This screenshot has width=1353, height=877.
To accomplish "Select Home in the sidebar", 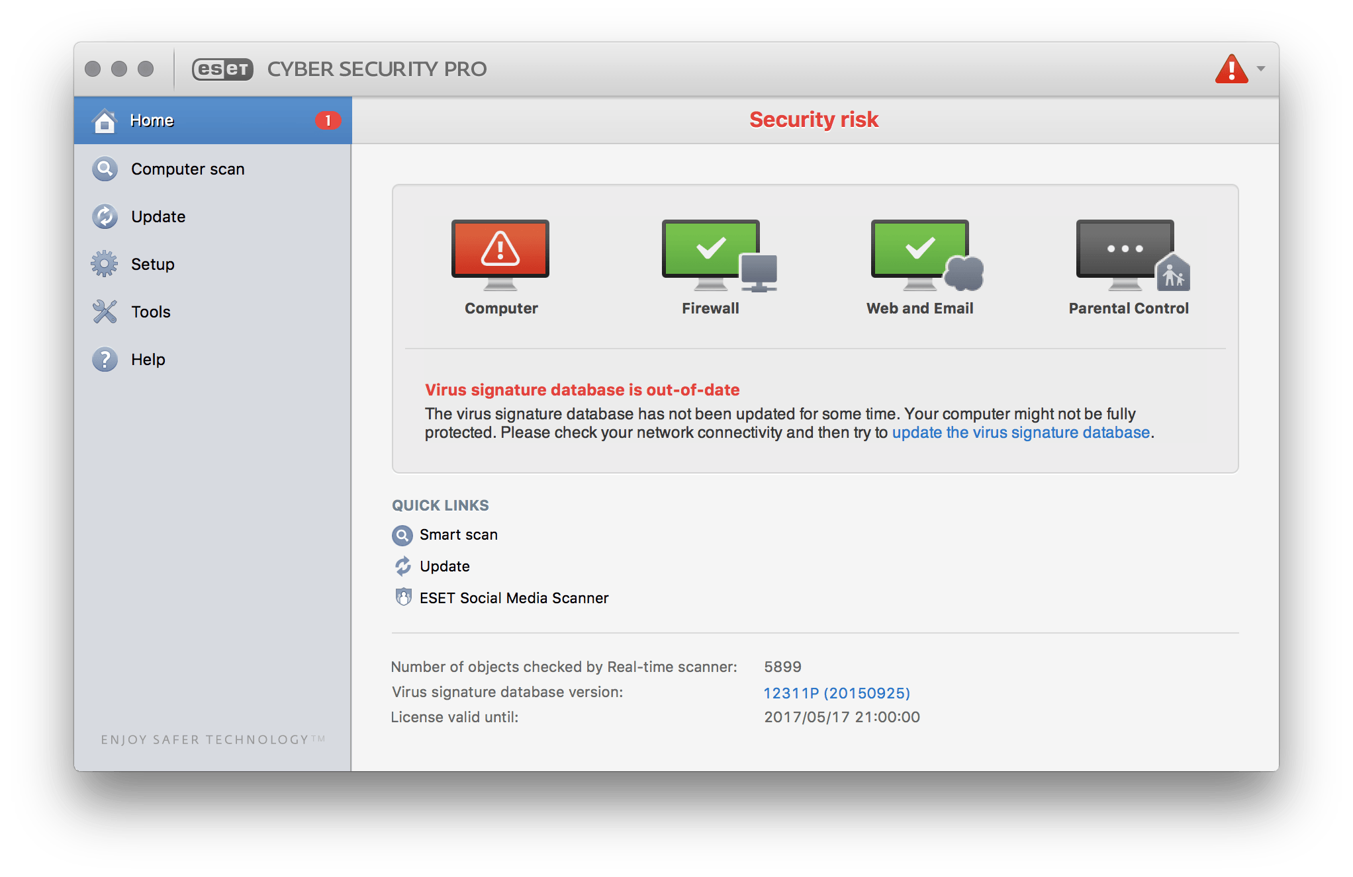I will pos(152,120).
